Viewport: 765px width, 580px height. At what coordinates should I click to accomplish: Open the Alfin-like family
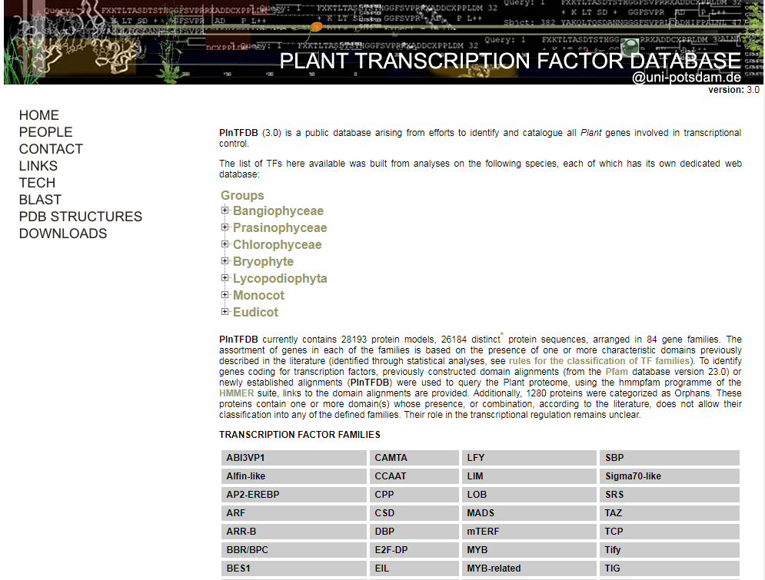coord(294,476)
